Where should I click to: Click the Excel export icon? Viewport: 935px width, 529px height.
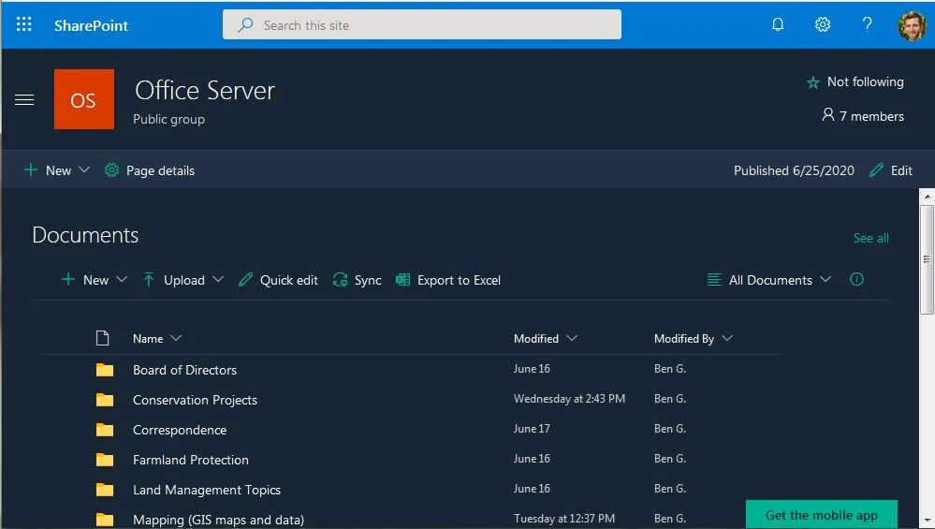pyautogui.click(x=403, y=280)
